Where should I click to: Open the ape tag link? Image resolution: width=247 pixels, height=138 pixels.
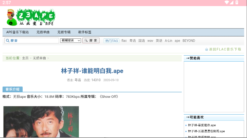177,41
